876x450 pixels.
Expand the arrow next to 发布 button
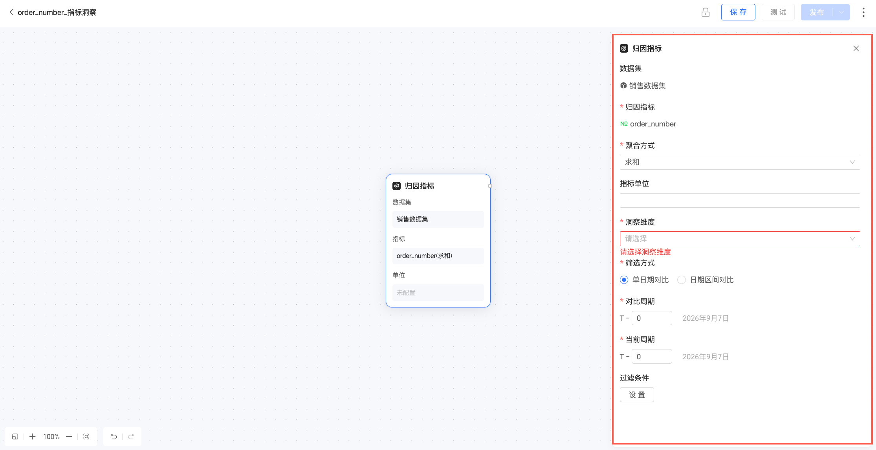point(841,12)
